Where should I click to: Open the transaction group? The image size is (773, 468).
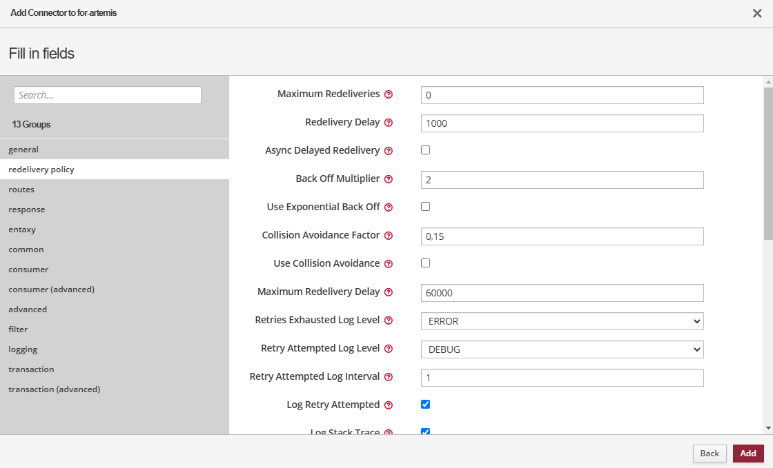(31, 369)
